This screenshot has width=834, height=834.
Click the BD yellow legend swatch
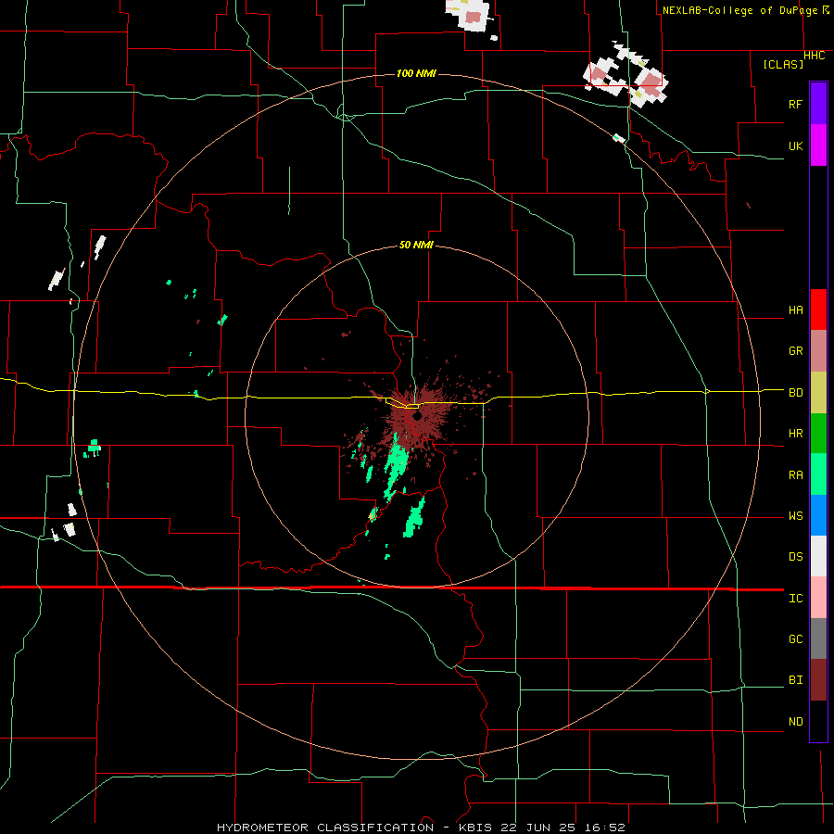[x=818, y=393]
